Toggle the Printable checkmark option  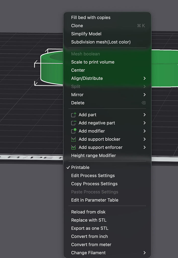point(68,168)
